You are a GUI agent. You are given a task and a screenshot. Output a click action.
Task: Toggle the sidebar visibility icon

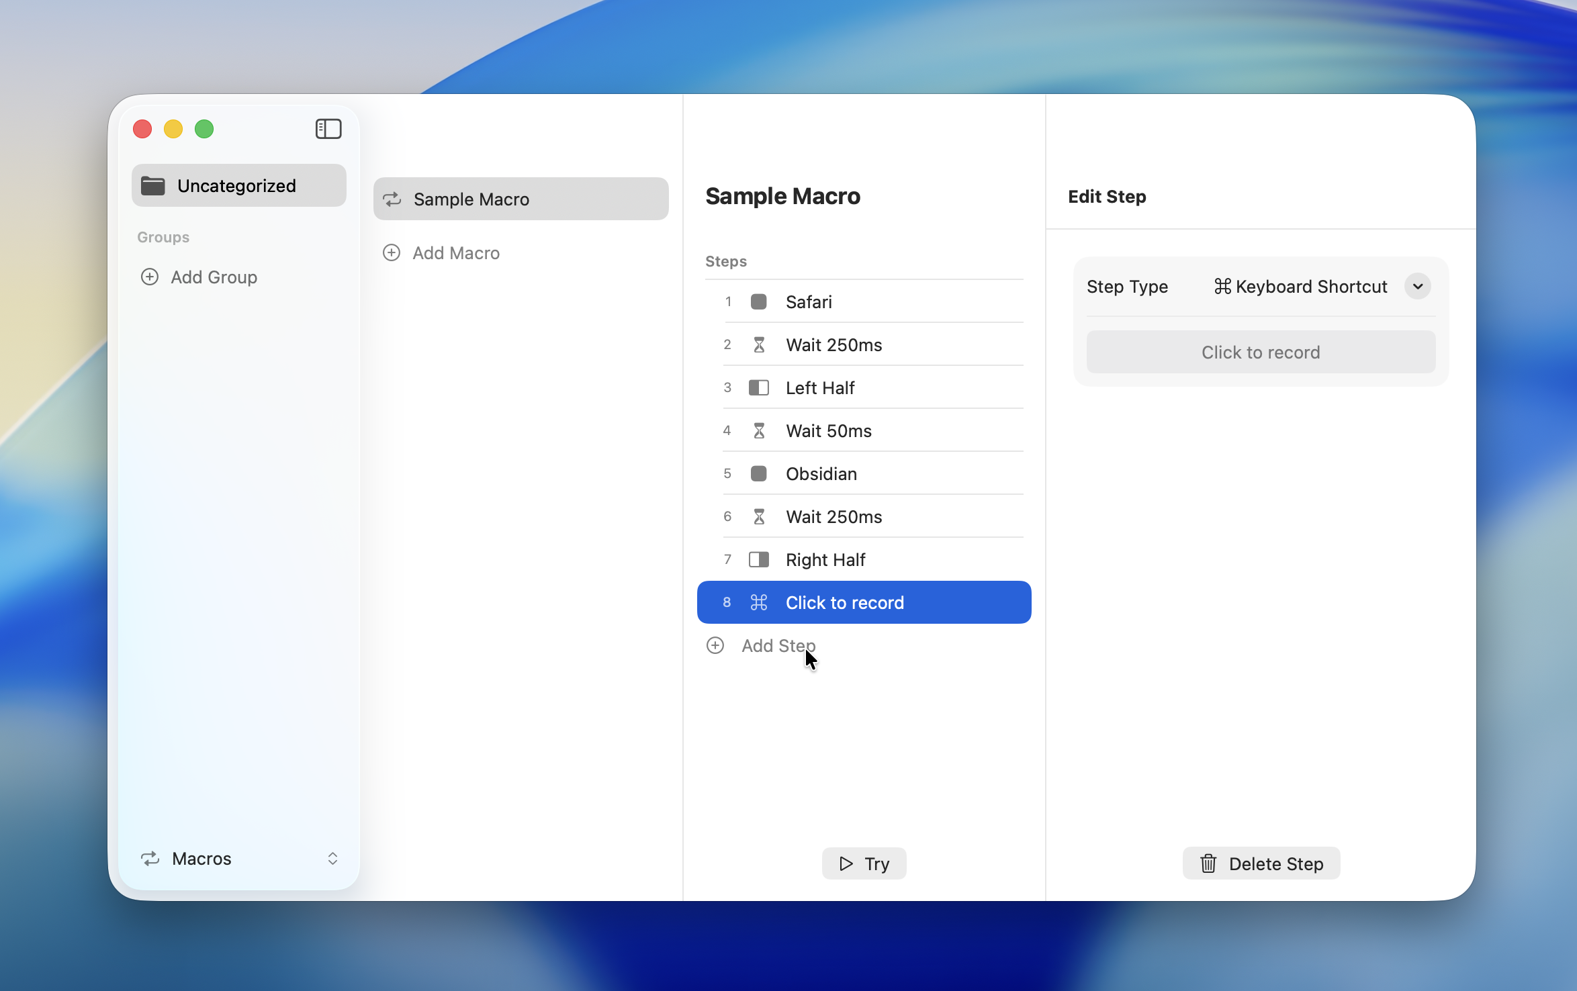(328, 129)
